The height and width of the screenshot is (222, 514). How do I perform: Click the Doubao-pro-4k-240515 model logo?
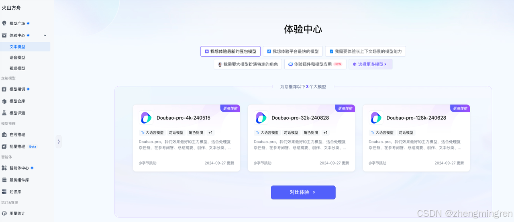click(x=146, y=118)
